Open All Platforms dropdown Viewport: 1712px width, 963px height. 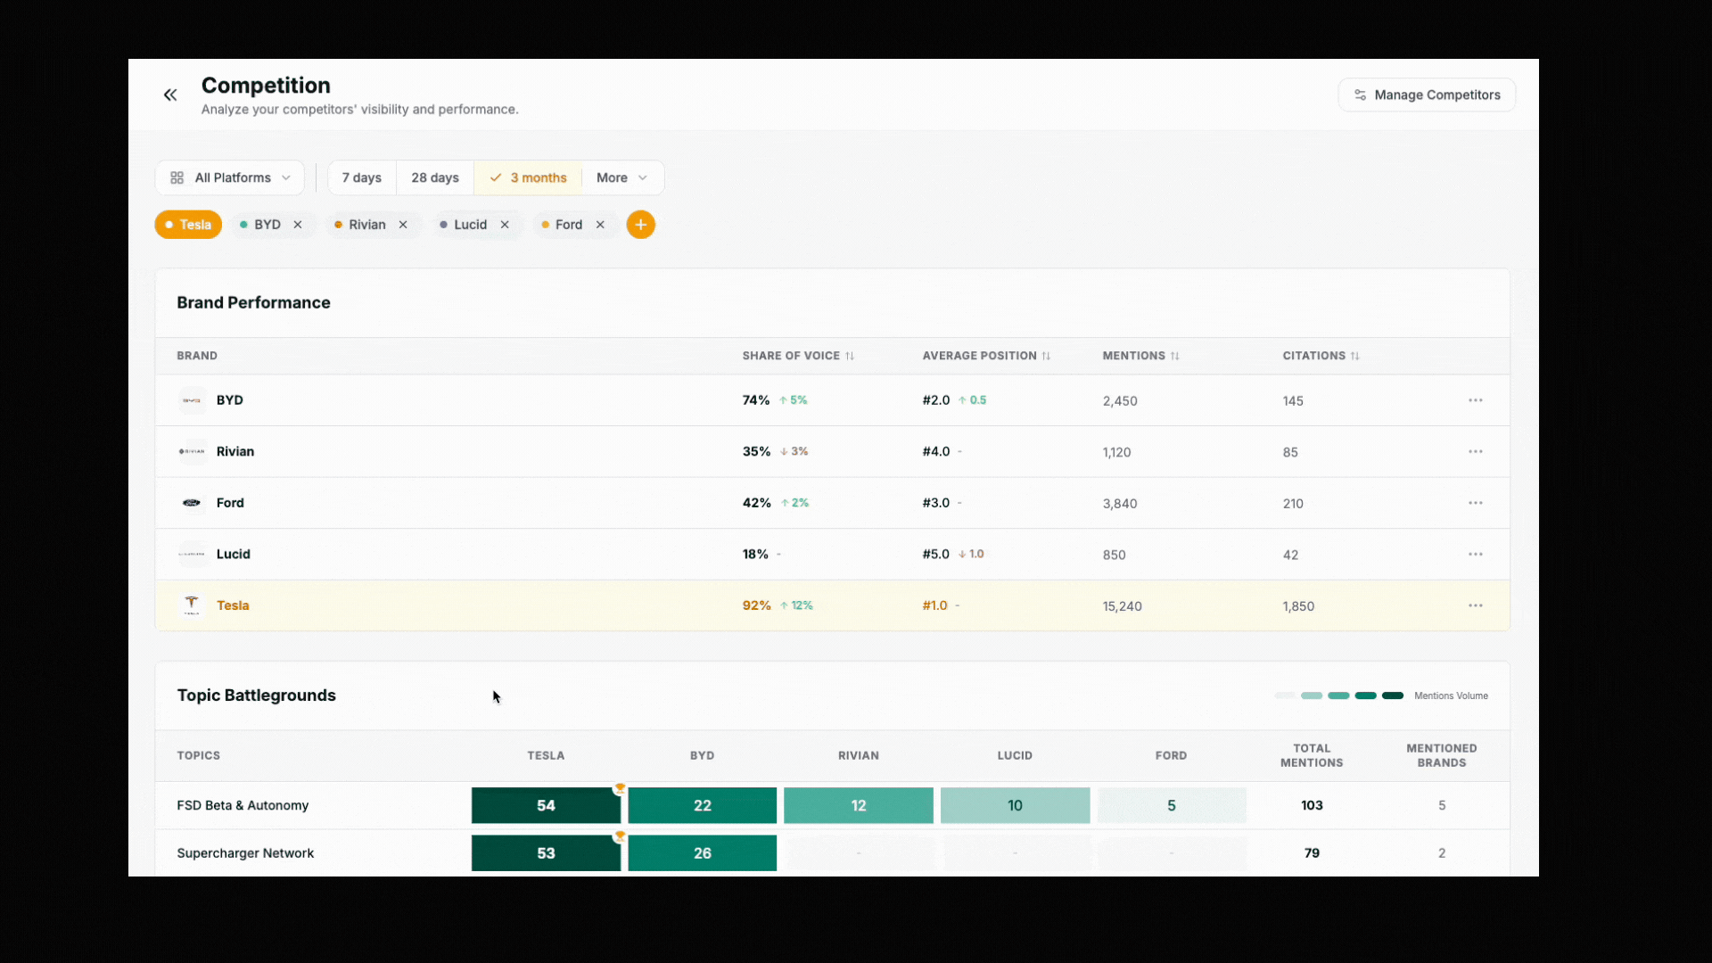[230, 177]
